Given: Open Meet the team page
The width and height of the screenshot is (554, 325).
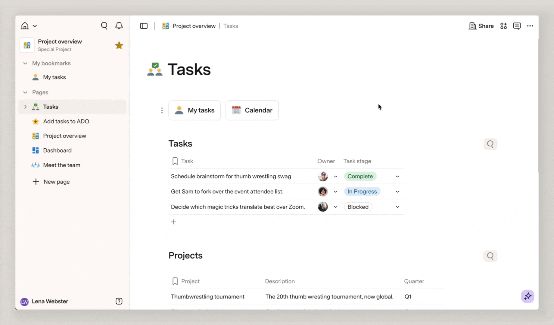Looking at the screenshot, I should click(x=72, y=165).
